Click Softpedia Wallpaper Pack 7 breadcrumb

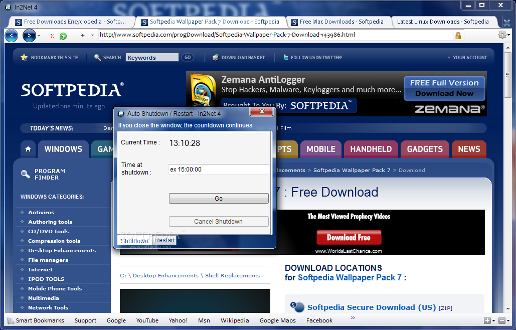point(352,171)
